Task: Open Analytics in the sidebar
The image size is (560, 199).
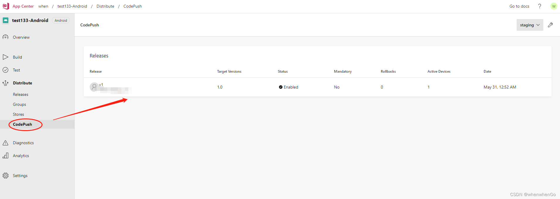Action: (21, 156)
